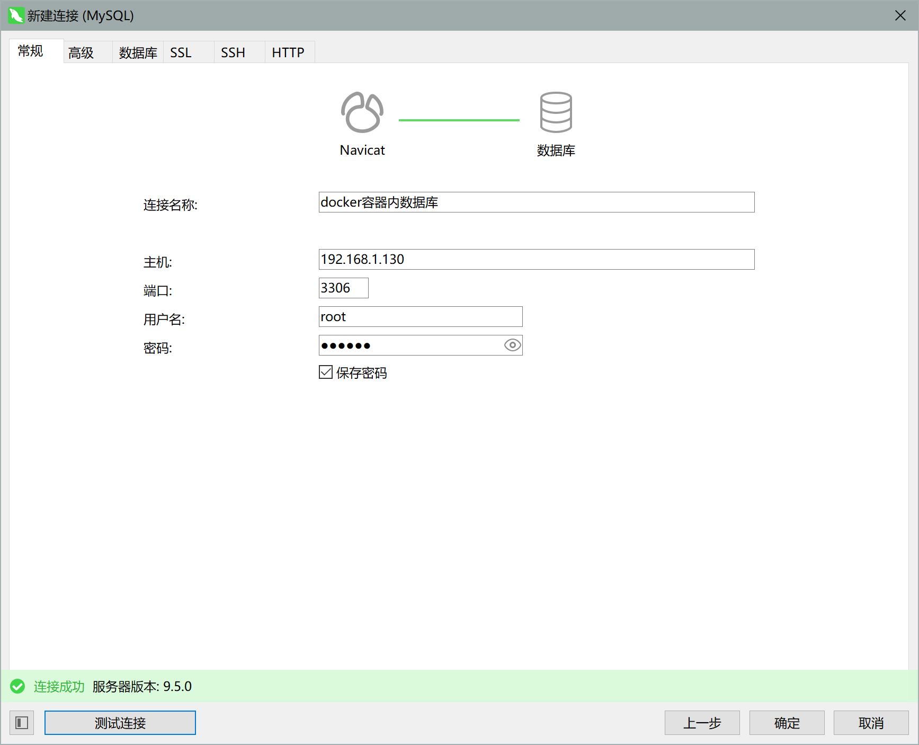Click the 上一步 button
This screenshot has height=745, width=919.
coord(702,723)
